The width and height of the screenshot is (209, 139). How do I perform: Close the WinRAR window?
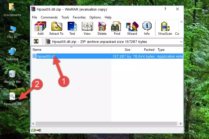coord(177,9)
